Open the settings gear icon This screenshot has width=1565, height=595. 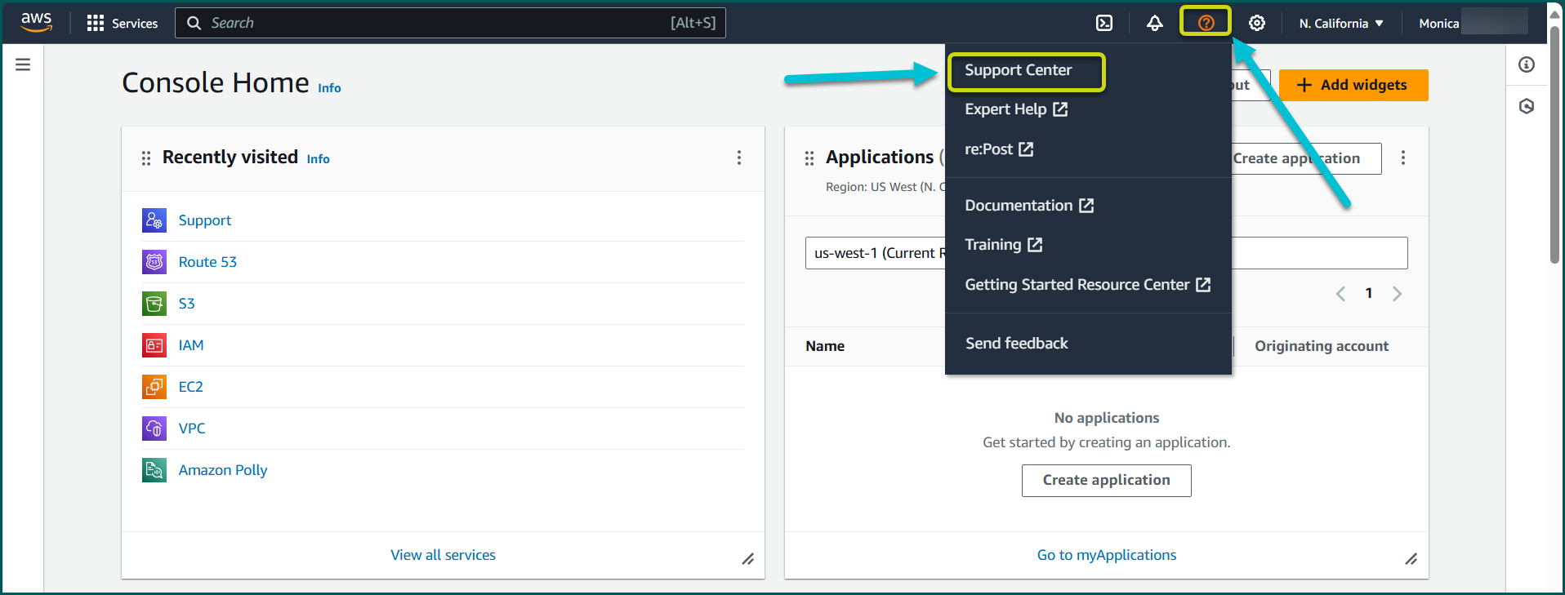(x=1257, y=23)
